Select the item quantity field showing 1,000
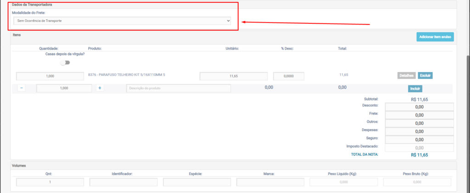470x193 pixels. click(50, 76)
